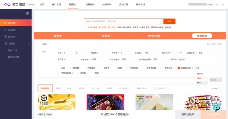Open 我的星任务 in the sidebar
This screenshot has width=228, height=119.
coord(13,57)
